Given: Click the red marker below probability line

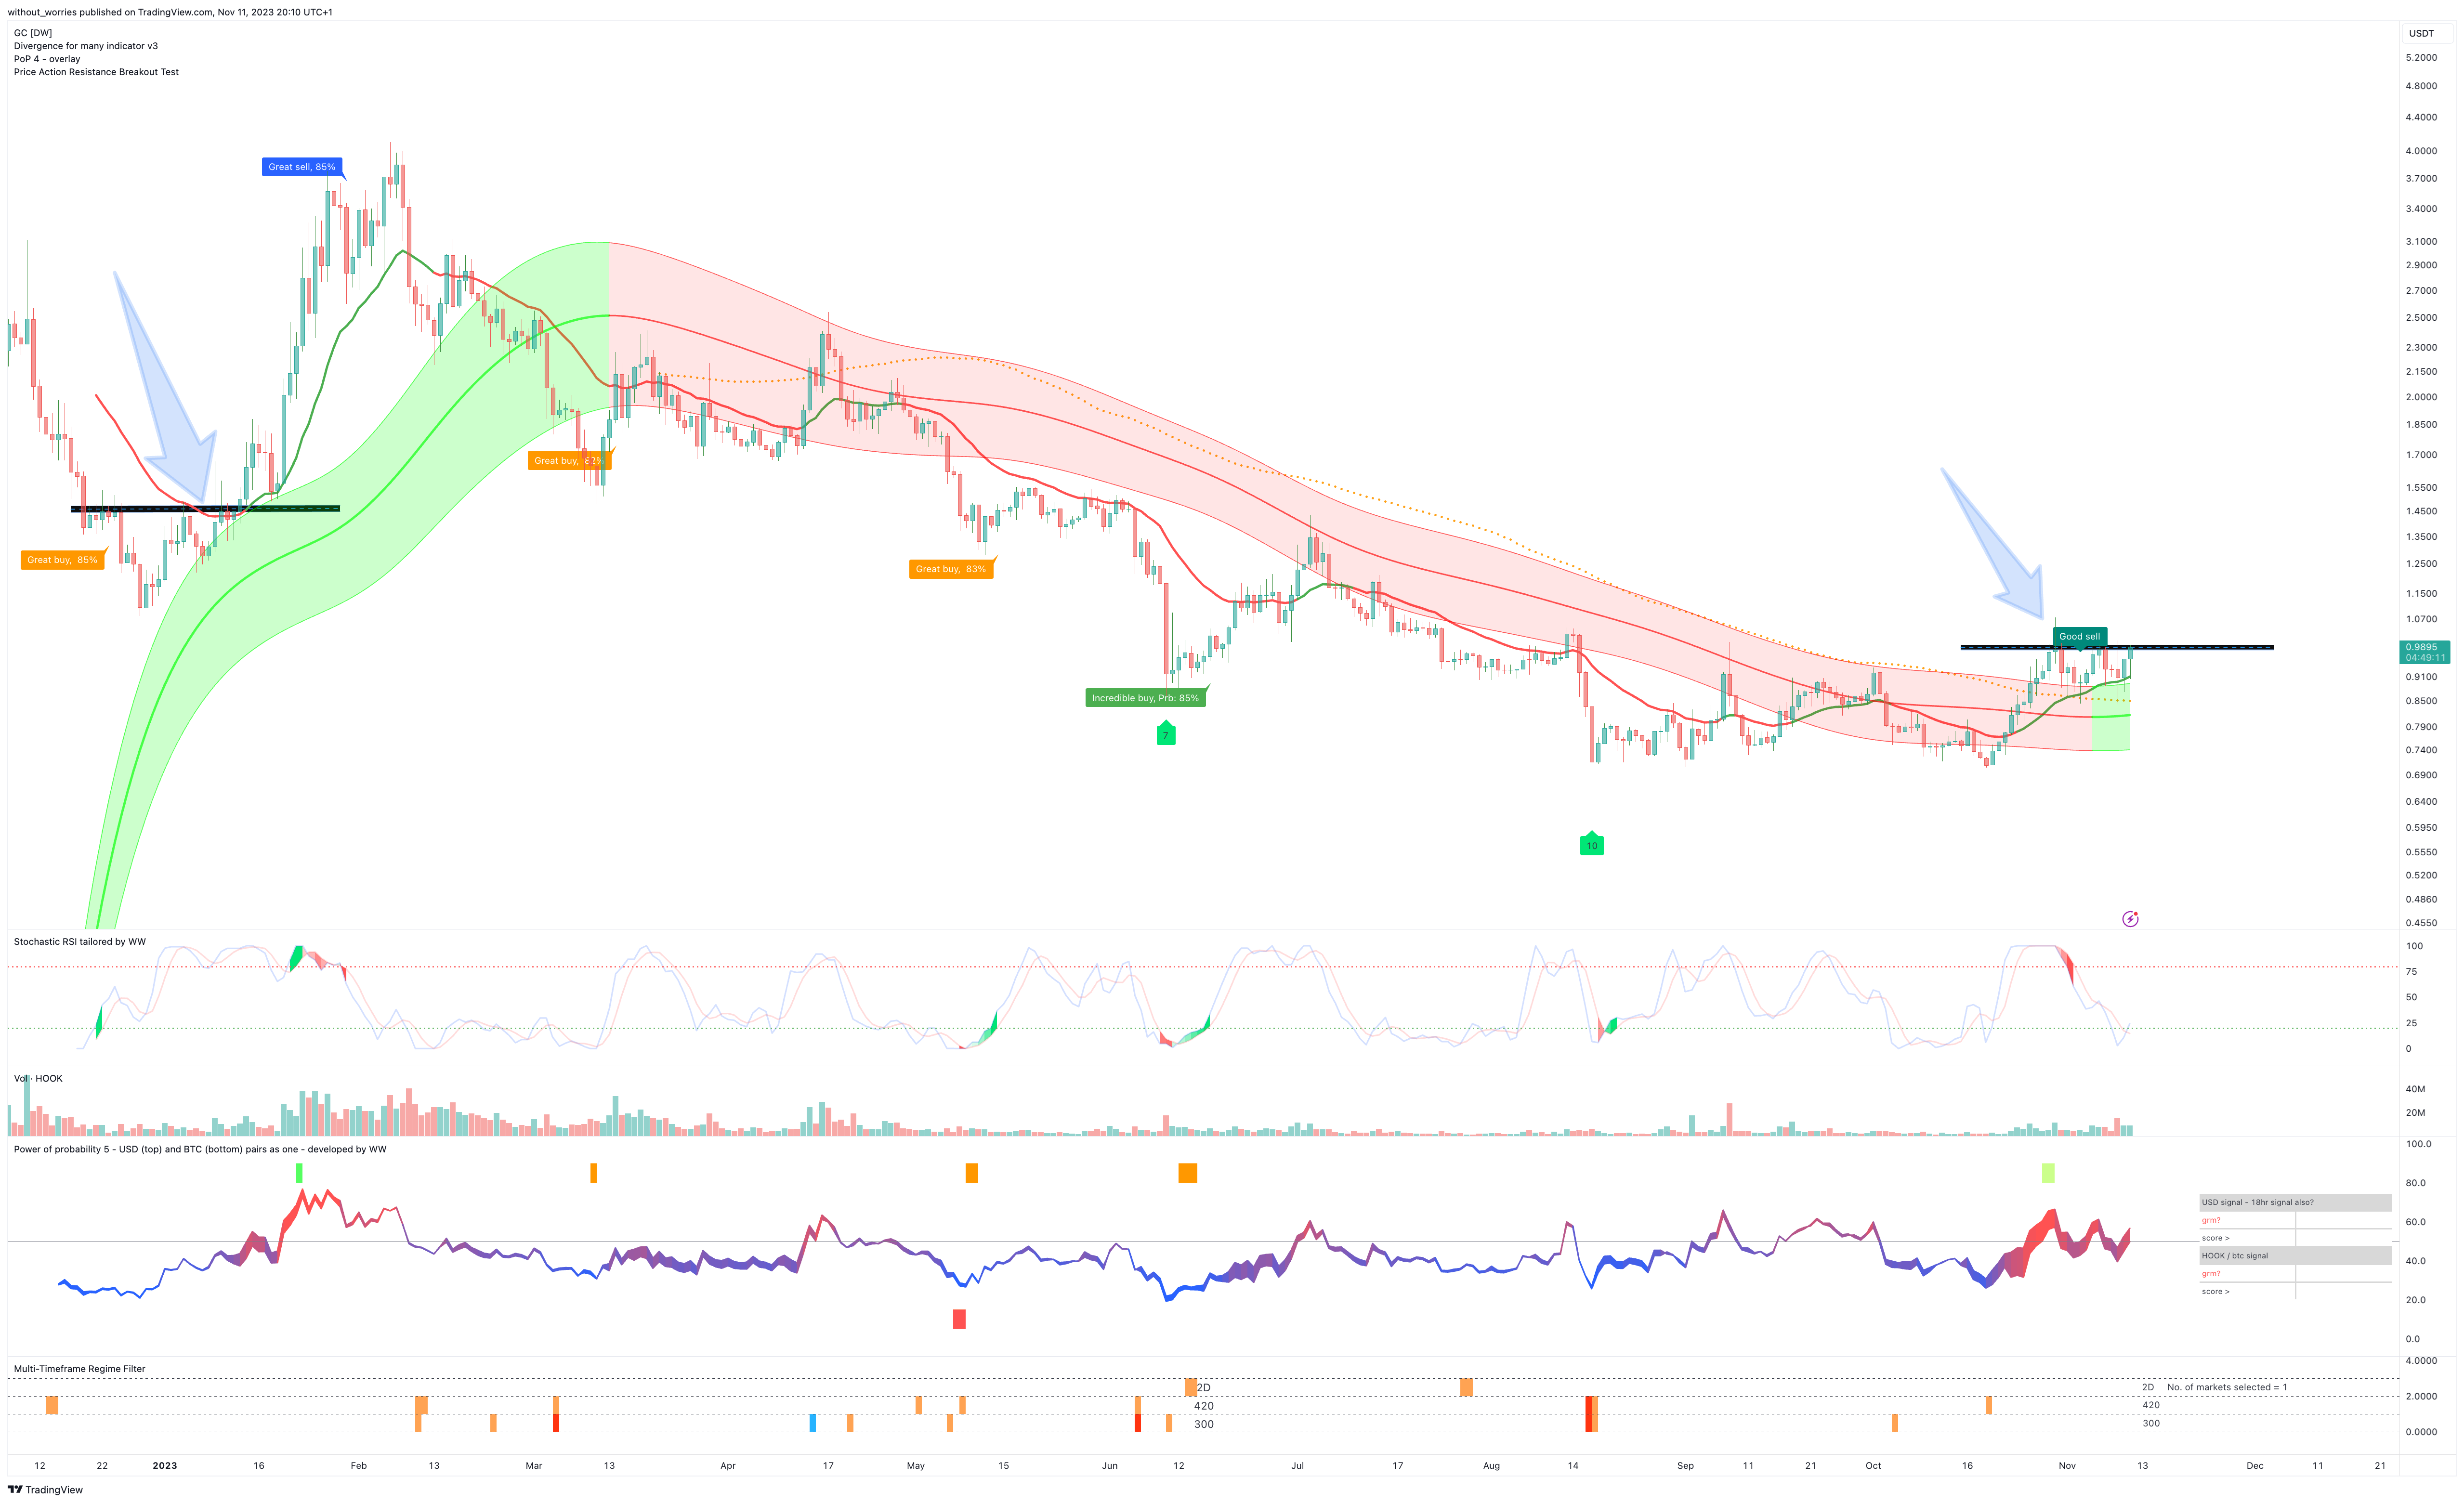Looking at the screenshot, I should click(959, 1319).
